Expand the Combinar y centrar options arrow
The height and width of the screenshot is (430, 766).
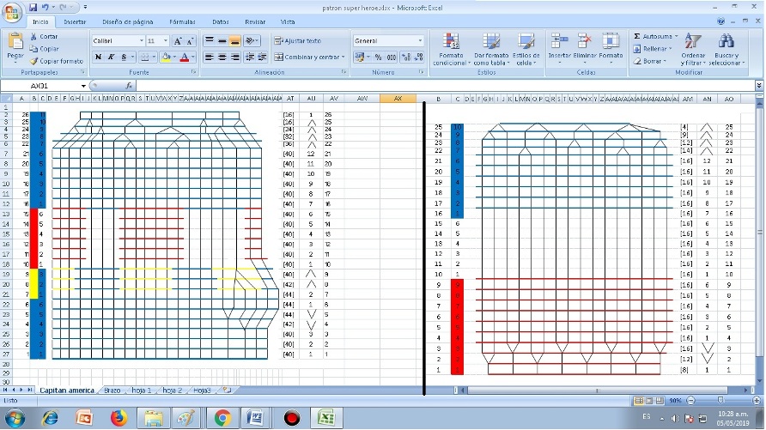343,58
